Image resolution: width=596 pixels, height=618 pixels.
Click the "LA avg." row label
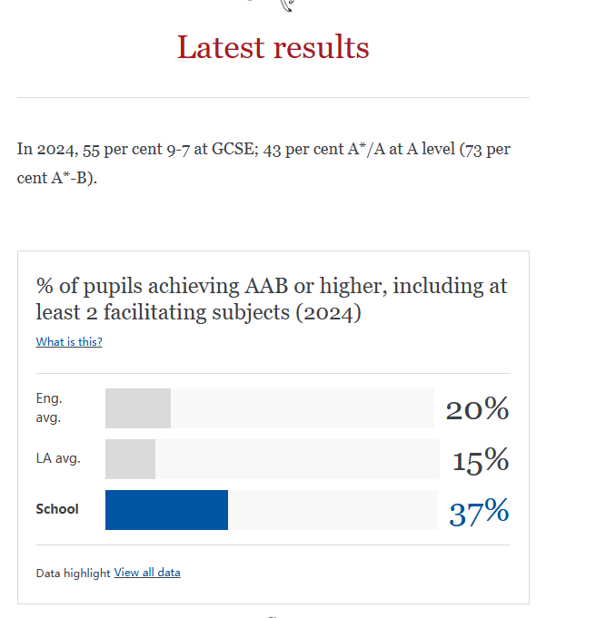(58, 458)
